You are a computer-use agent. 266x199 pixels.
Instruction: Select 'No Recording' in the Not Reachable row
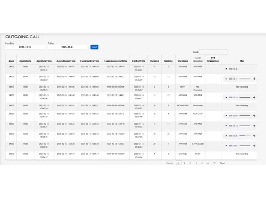[242, 87]
